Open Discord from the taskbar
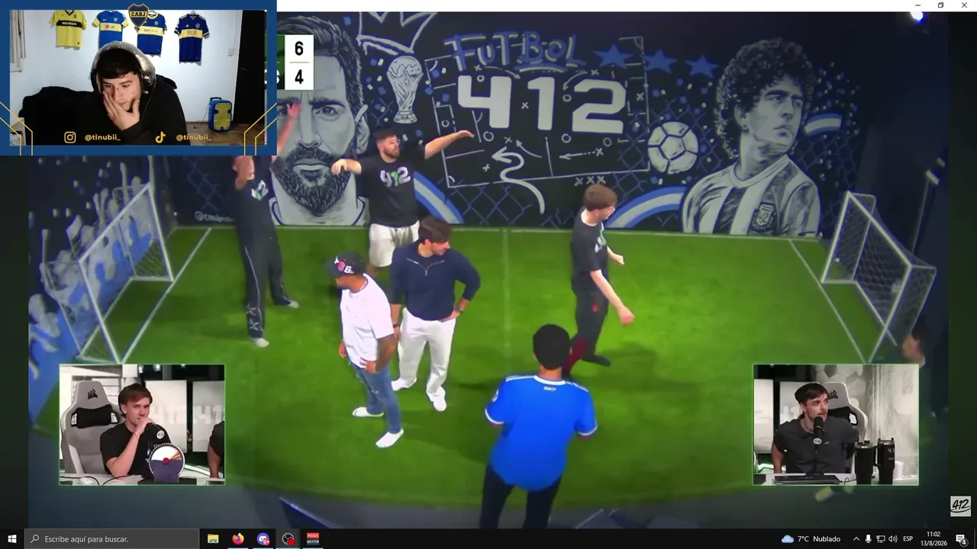Image resolution: width=977 pixels, height=549 pixels. [x=263, y=539]
